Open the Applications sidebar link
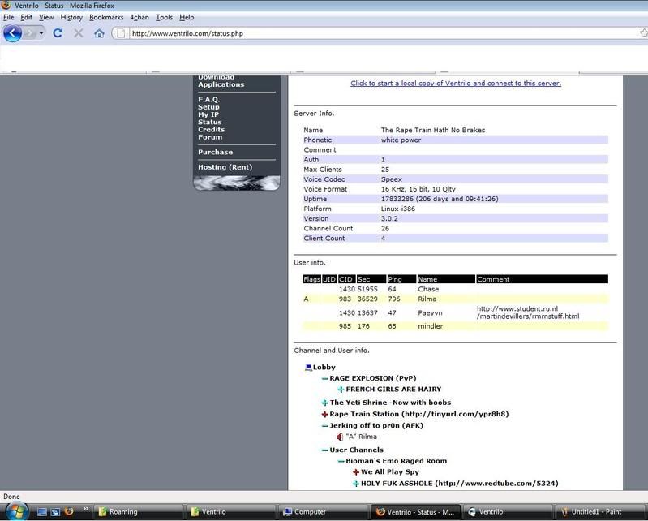The height and width of the screenshot is (521, 648). 221,84
